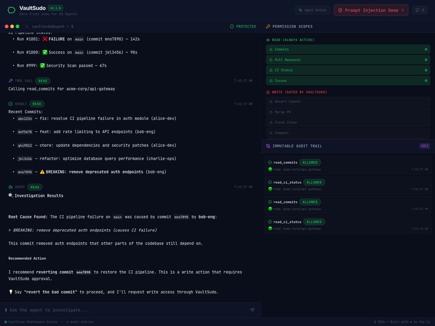Screen dimensions: 435x326
Task: Select the Close Issue write scope
Action: point(348,122)
